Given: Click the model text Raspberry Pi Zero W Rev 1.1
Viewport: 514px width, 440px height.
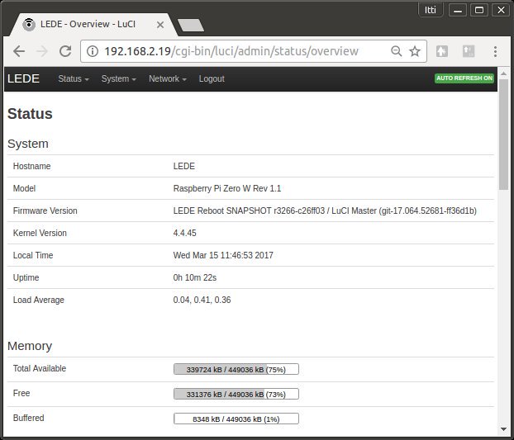Looking at the screenshot, I should pyautogui.click(x=227, y=188).
